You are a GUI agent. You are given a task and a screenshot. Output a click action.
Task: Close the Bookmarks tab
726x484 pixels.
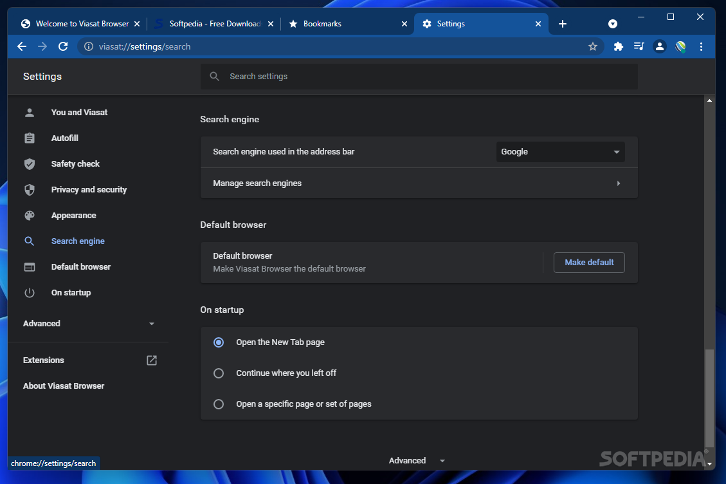point(404,24)
